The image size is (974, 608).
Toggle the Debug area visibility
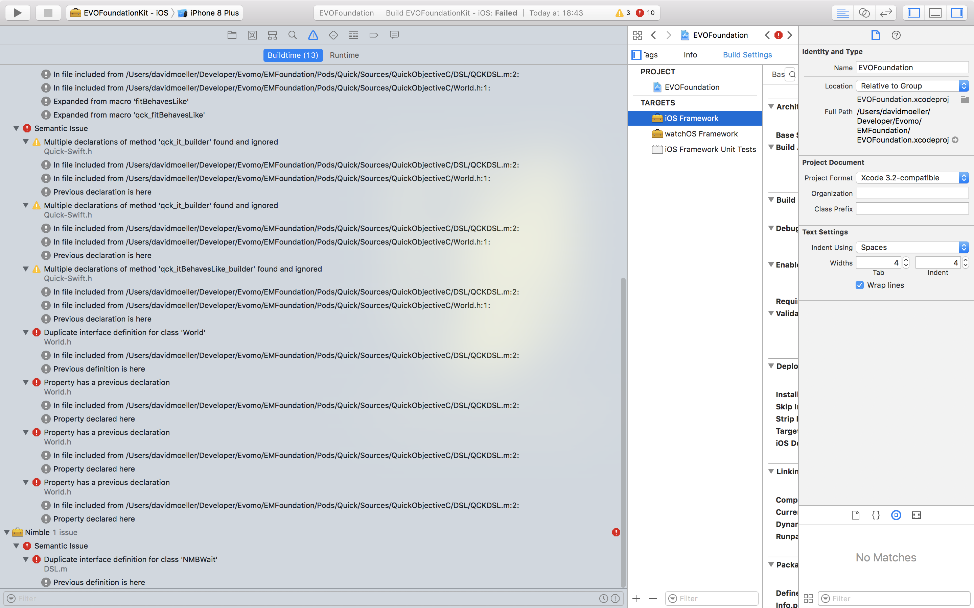[935, 13]
